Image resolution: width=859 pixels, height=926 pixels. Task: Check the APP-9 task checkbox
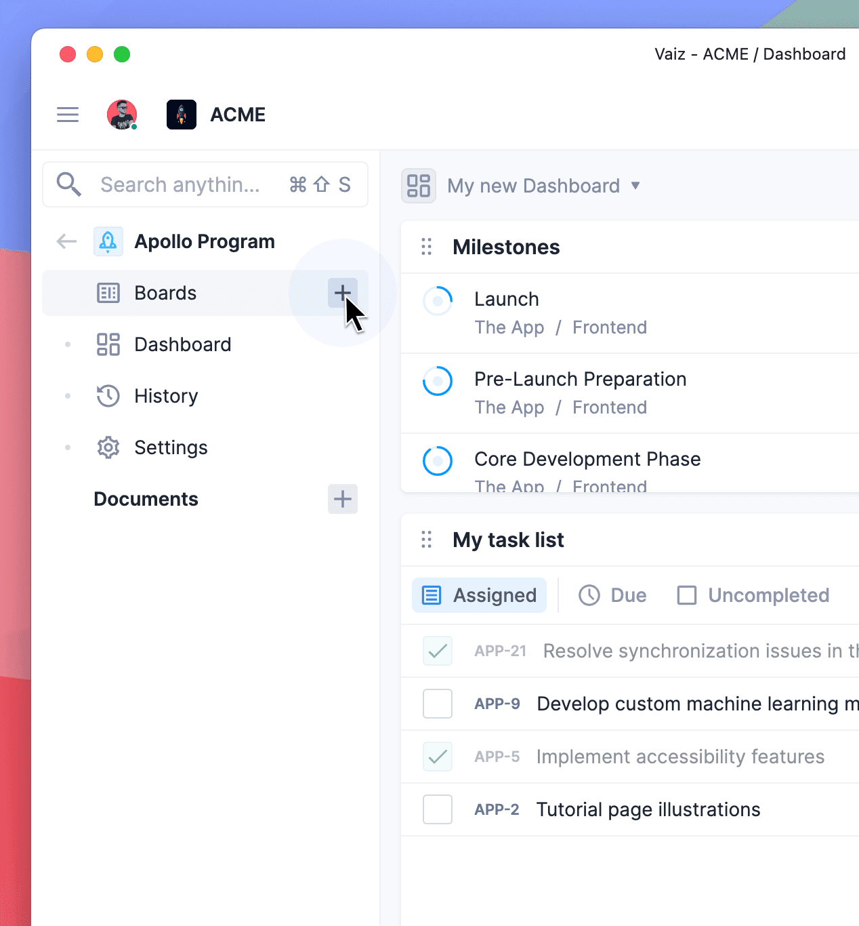coord(438,704)
